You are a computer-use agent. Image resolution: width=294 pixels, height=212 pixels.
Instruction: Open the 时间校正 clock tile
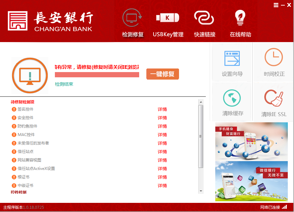(274, 62)
